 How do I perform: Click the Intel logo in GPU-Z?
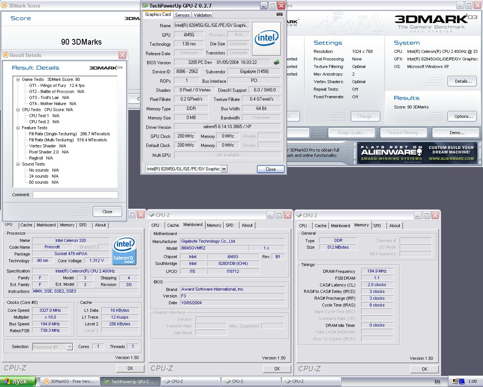pyautogui.click(x=266, y=39)
